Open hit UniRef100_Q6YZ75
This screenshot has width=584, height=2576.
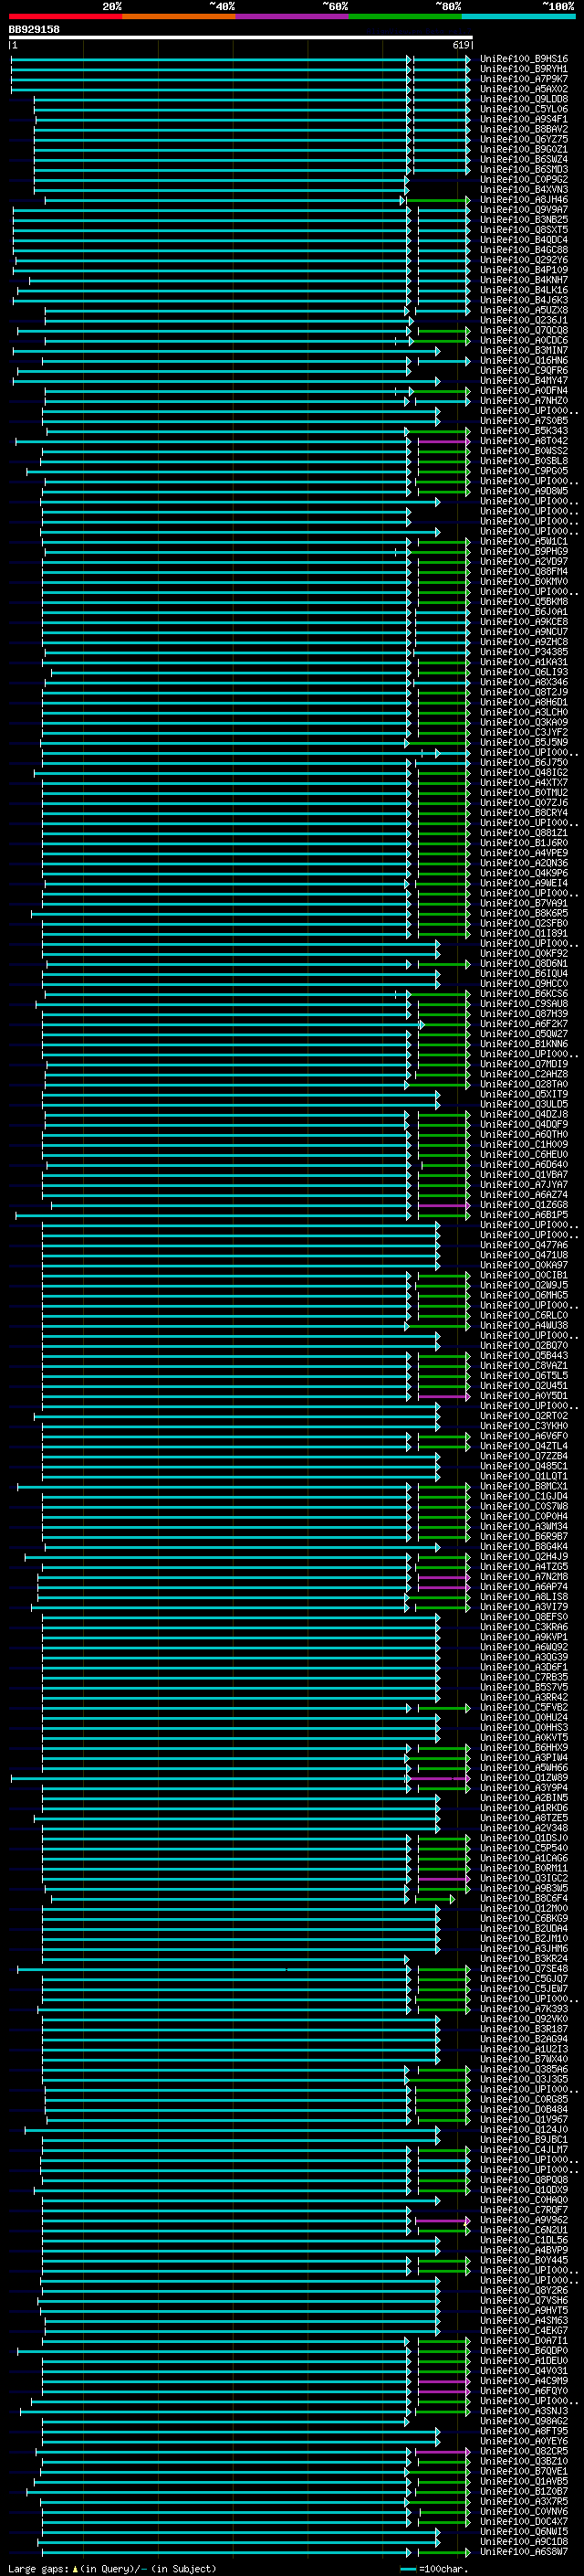click(x=524, y=140)
